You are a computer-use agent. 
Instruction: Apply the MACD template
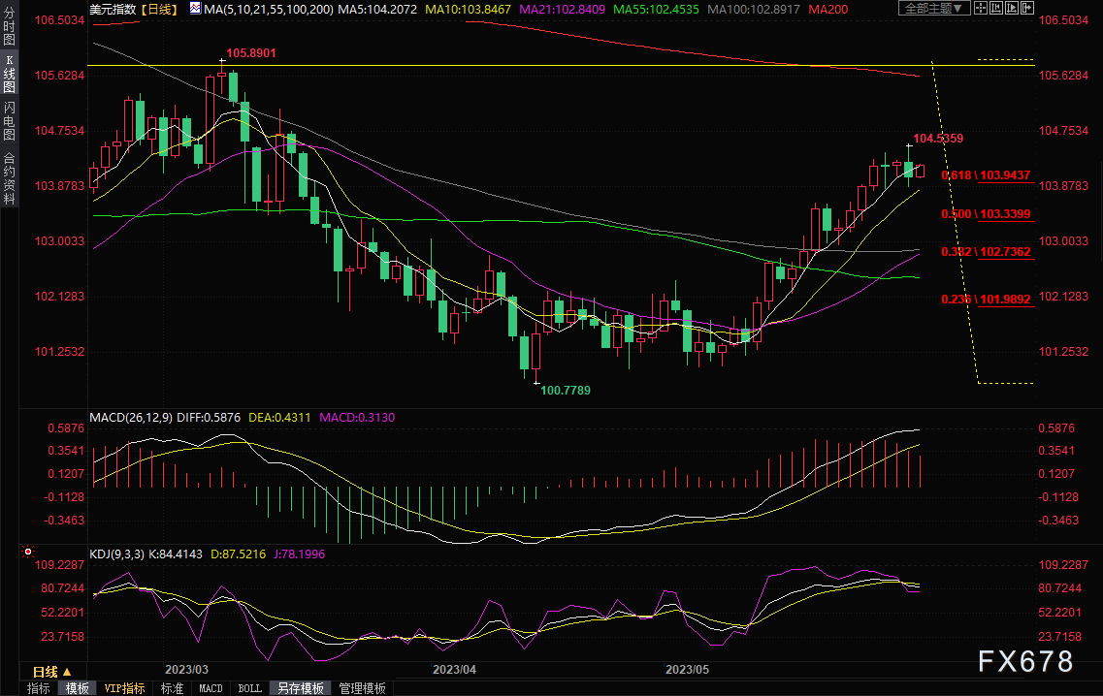point(211,688)
